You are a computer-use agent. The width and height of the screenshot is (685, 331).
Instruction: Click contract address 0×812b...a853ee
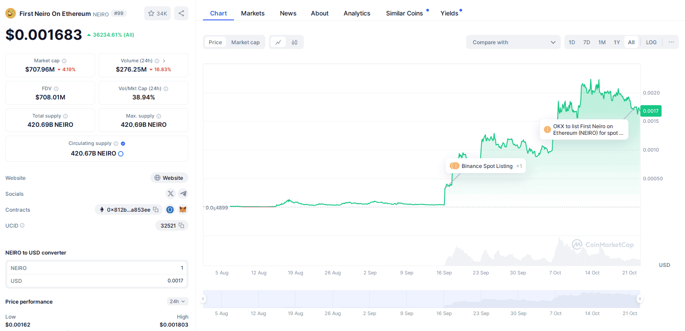pos(129,209)
